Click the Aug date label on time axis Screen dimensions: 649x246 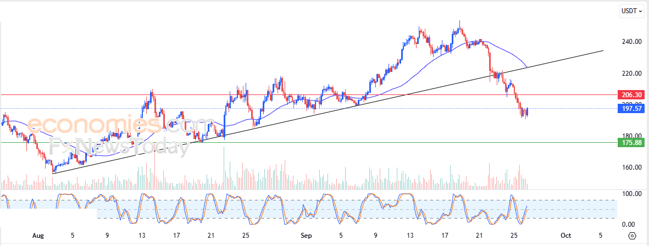pyautogui.click(x=37, y=235)
